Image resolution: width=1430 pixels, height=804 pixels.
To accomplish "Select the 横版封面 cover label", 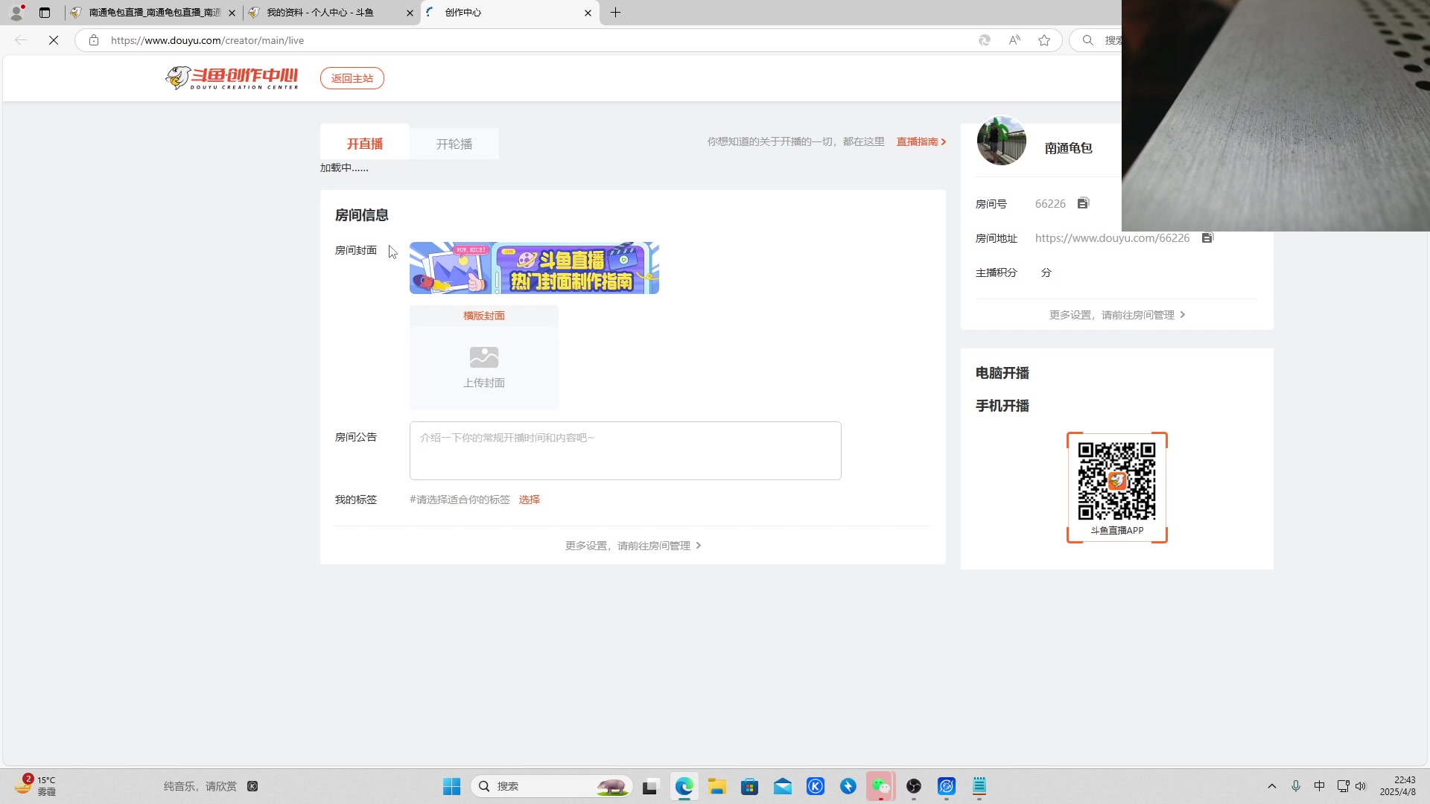I will coord(484,316).
